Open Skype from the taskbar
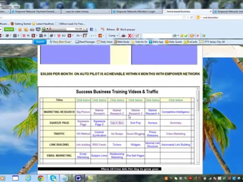Screen dimensions: 243x182 [53, 178]
